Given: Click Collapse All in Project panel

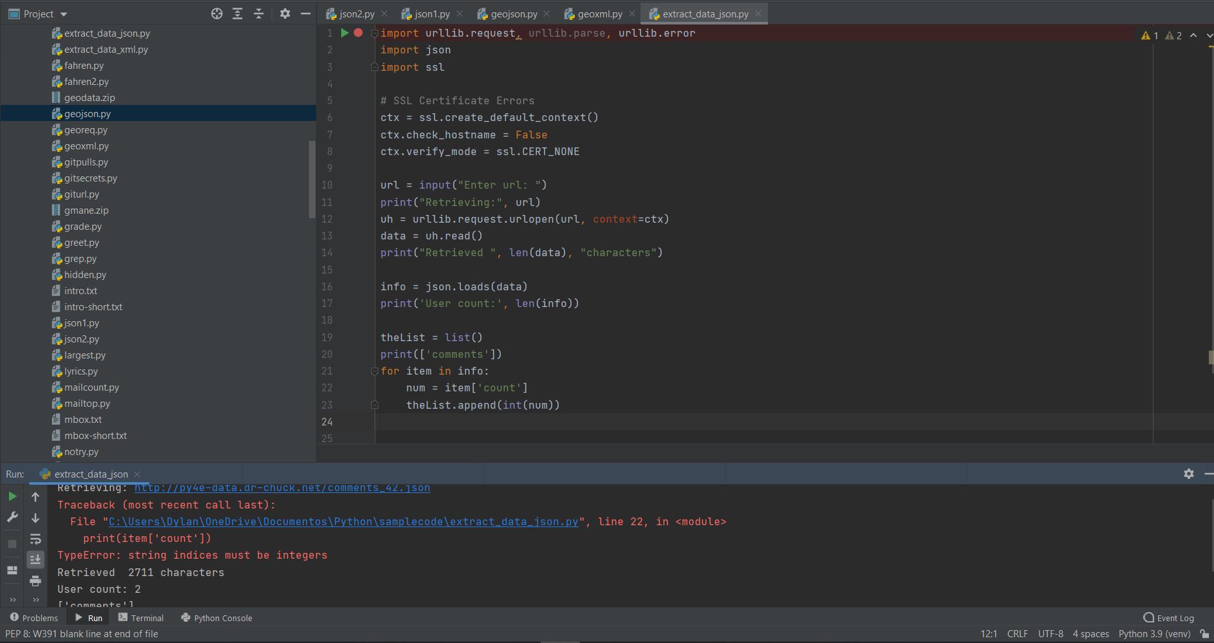Looking at the screenshot, I should (x=259, y=14).
